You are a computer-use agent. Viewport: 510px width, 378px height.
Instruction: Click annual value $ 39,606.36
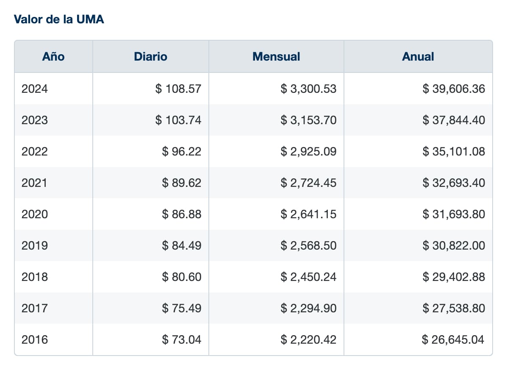454,89
